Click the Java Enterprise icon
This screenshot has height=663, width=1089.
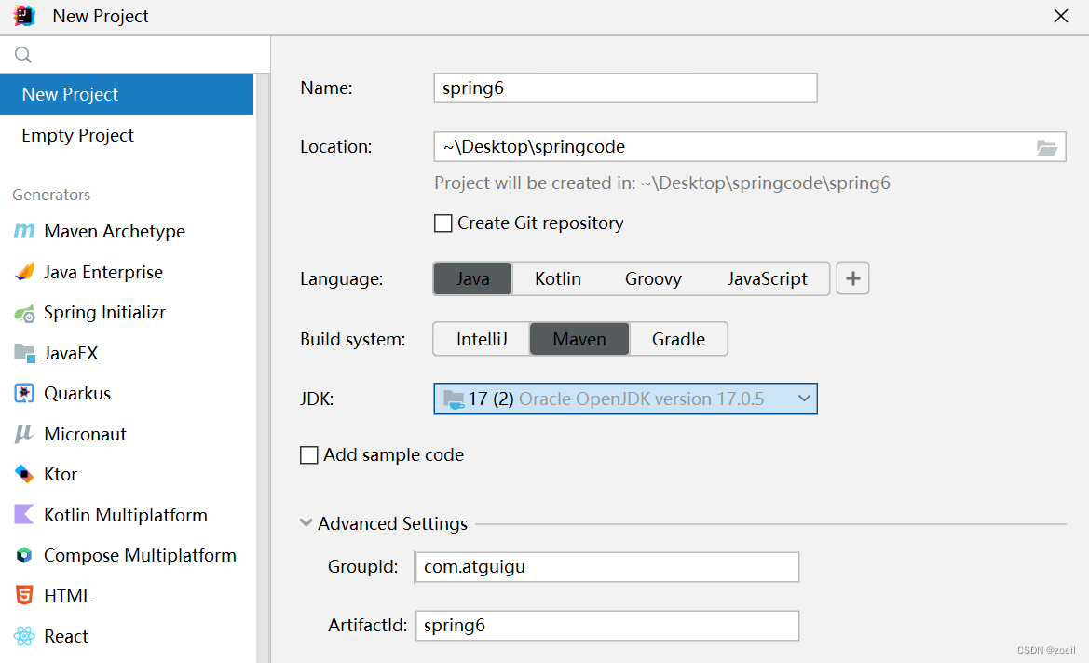pyautogui.click(x=24, y=272)
